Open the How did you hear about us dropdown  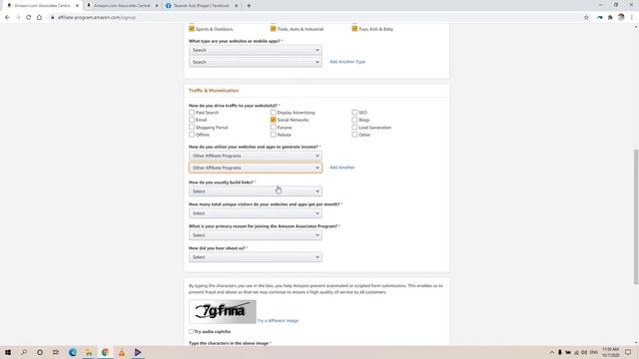256,257
